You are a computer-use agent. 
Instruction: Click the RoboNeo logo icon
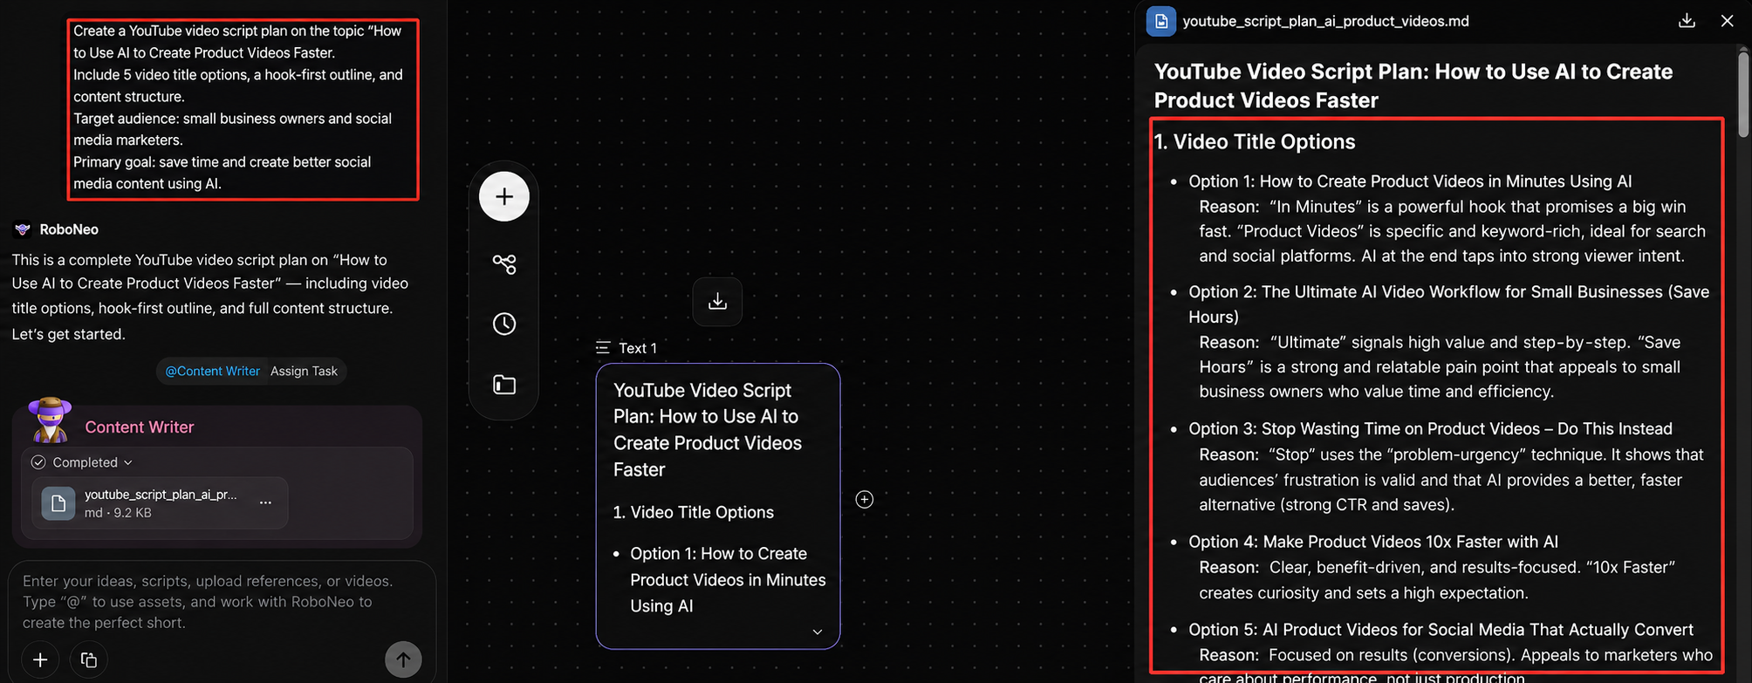tap(23, 229)
